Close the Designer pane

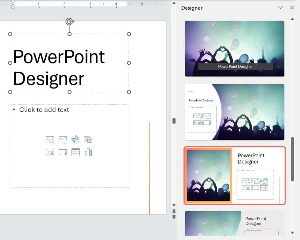[292, 8]
